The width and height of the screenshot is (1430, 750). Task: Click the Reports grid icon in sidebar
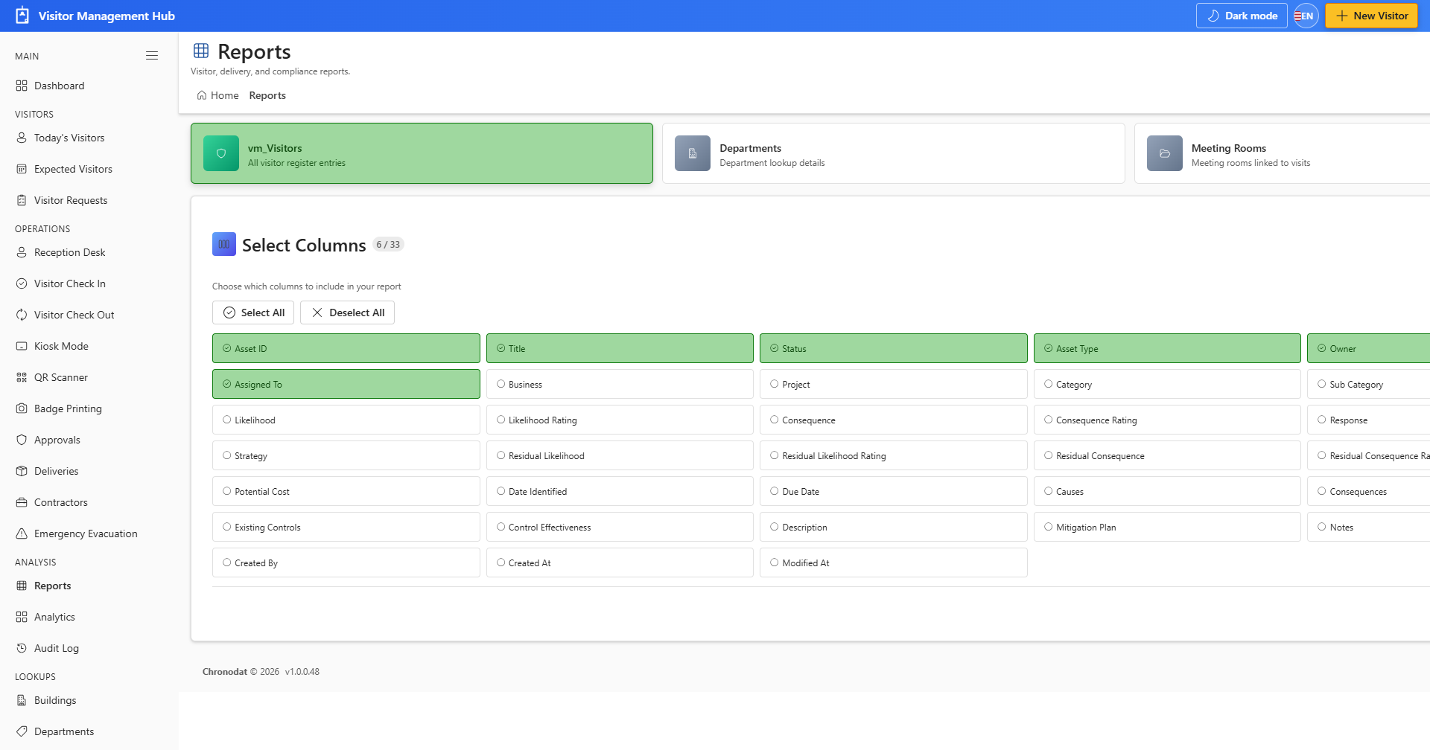(22, 586)
